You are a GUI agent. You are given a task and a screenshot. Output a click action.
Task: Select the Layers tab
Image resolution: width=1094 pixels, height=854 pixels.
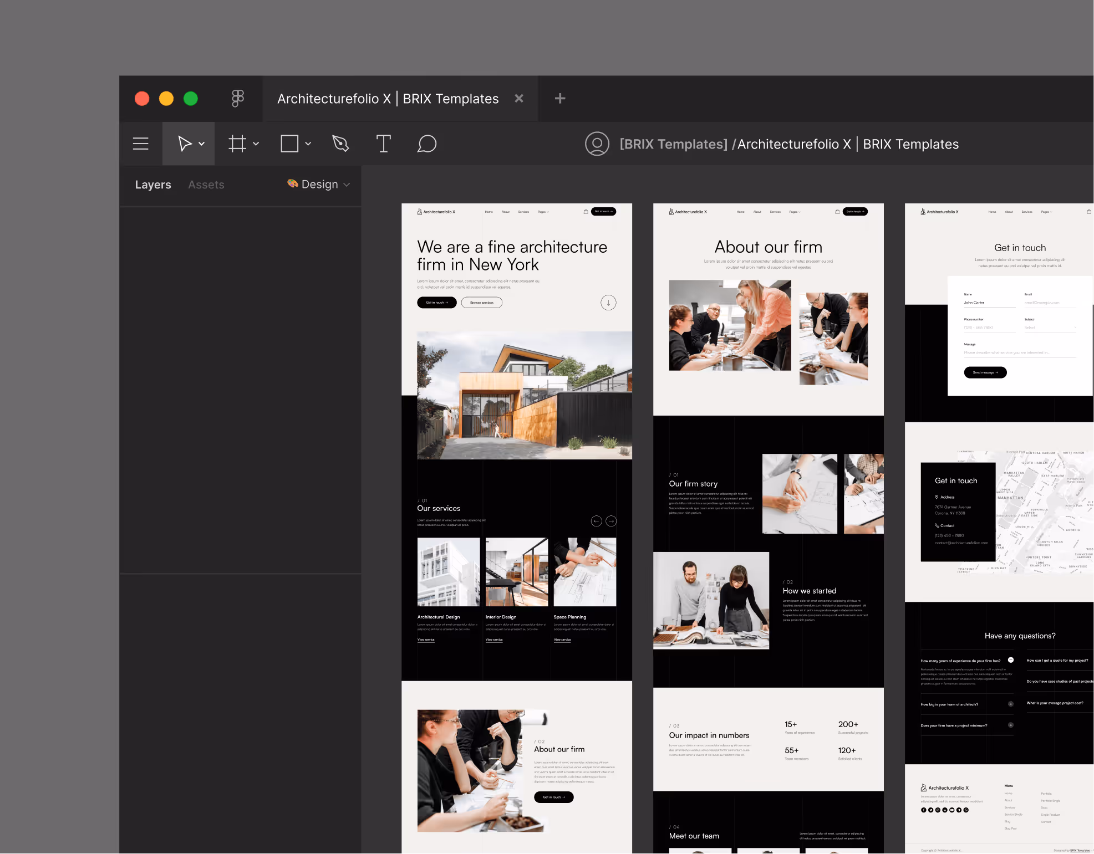click(x=153, y=184)
